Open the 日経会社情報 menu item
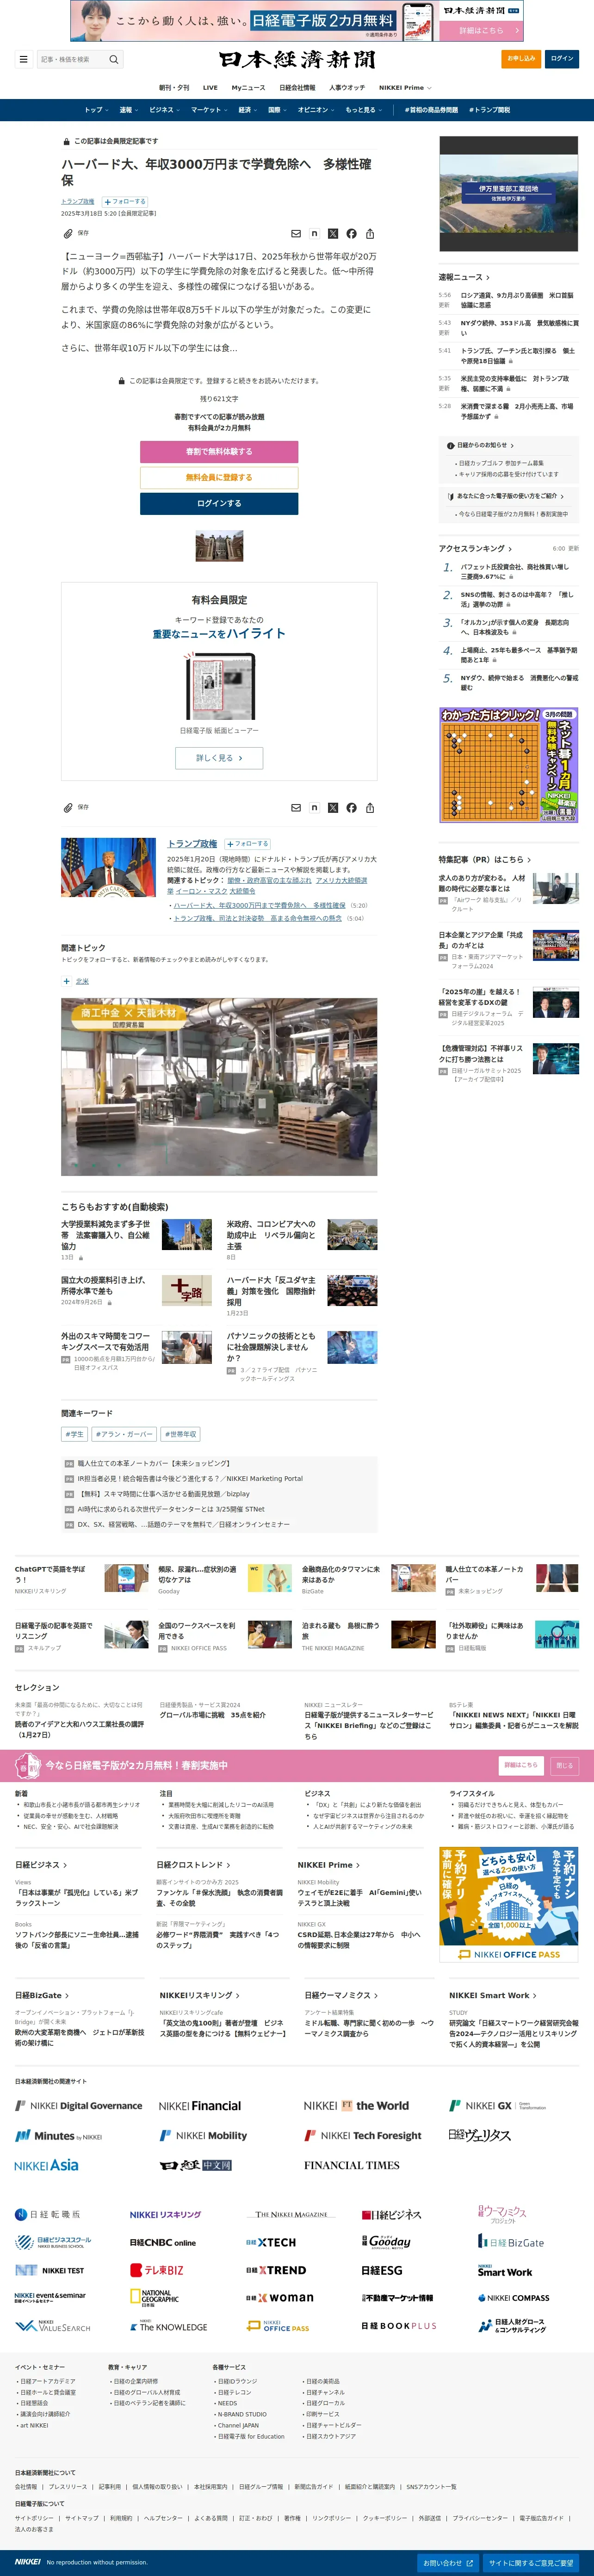This screenshot has width=594, height=2576. coord(297,88)
